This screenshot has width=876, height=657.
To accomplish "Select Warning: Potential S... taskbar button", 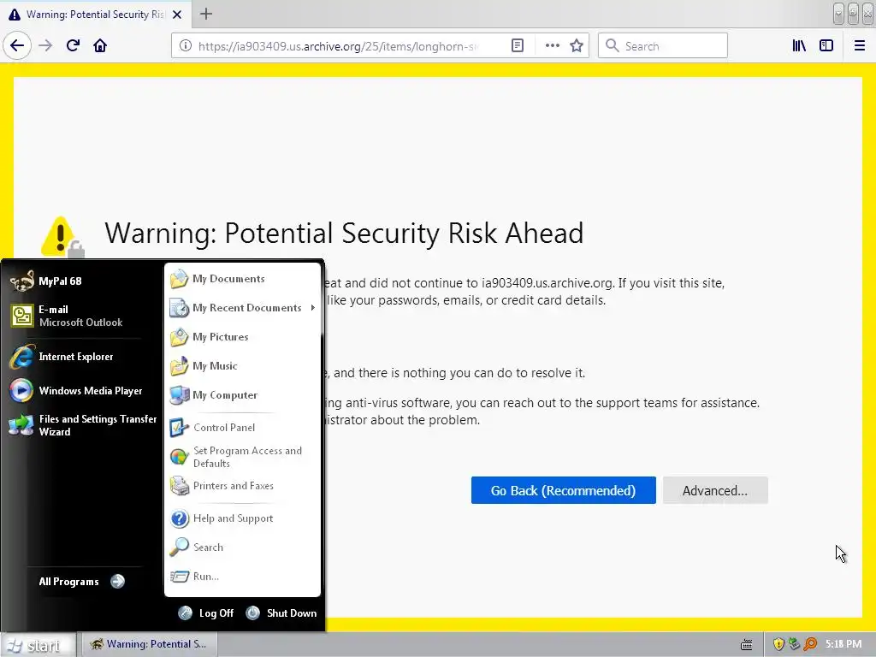I will coord(149,644).
